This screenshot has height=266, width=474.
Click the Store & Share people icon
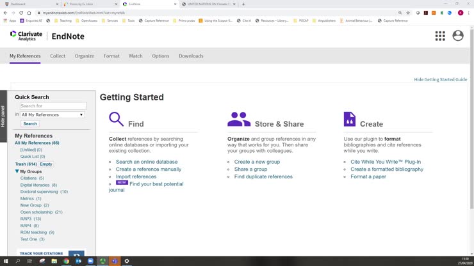(239, 119)
